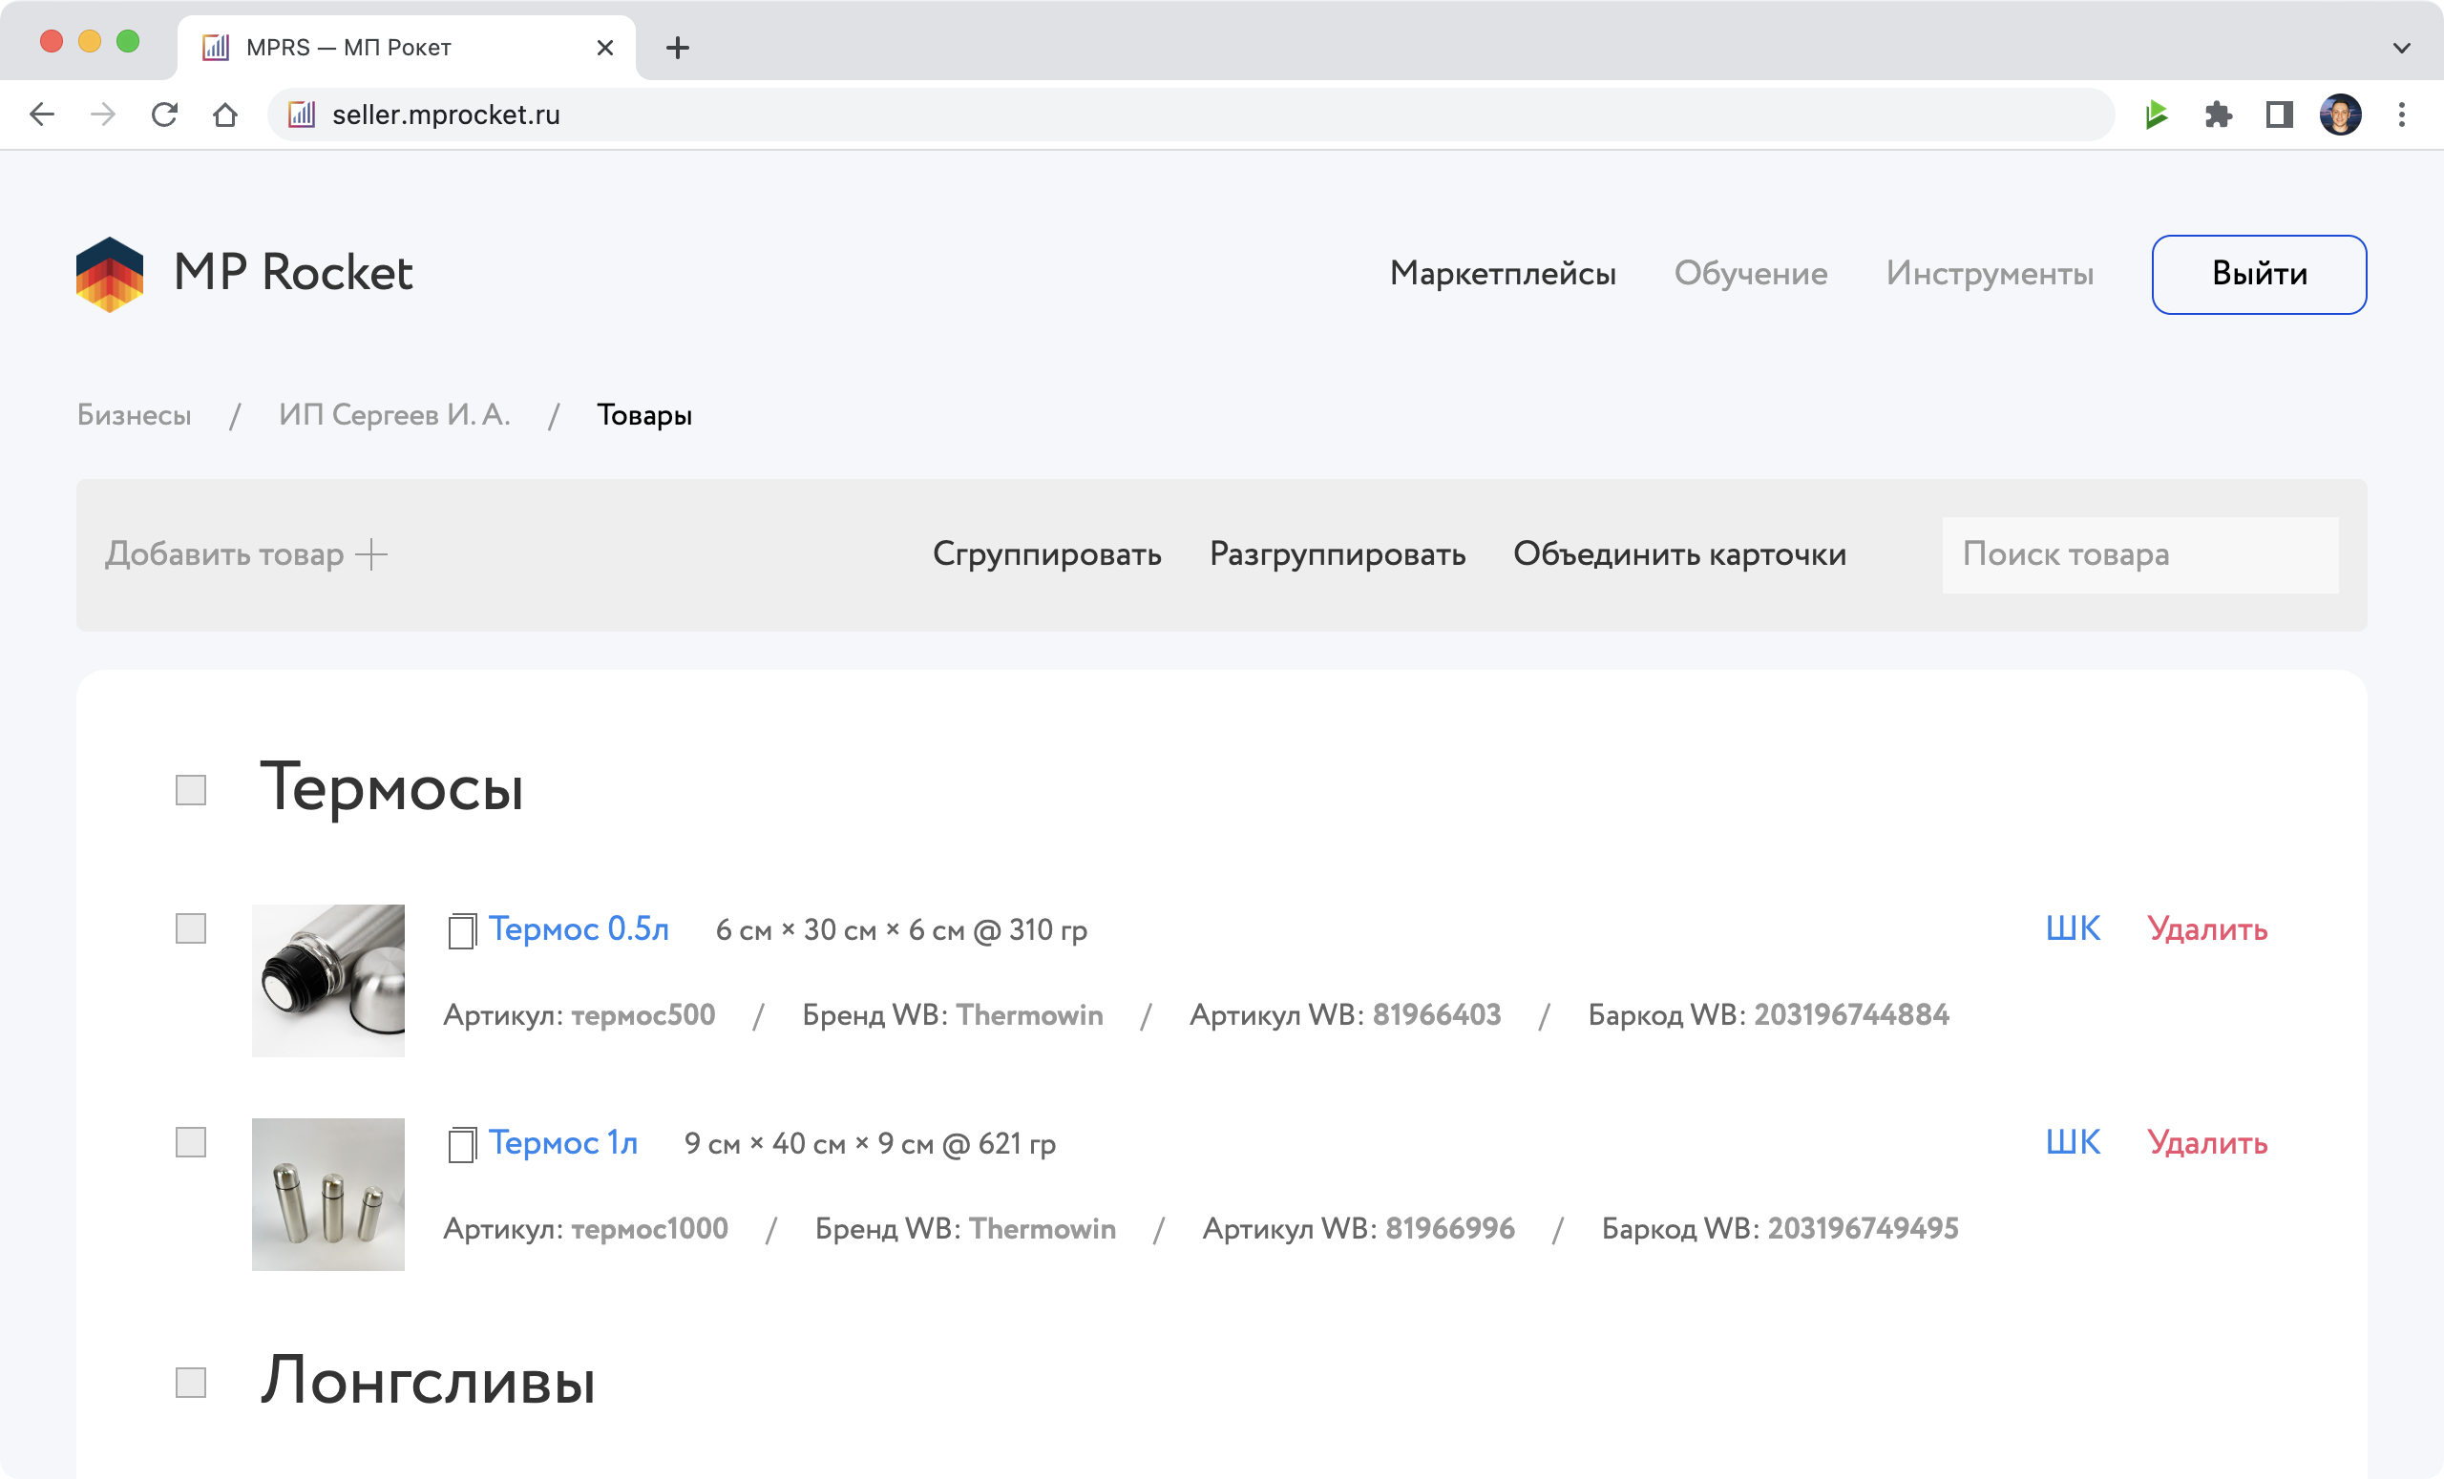Click the MP Rocket logo icon
Viewport: 2444px width, 1479px height.
(109, 275)
